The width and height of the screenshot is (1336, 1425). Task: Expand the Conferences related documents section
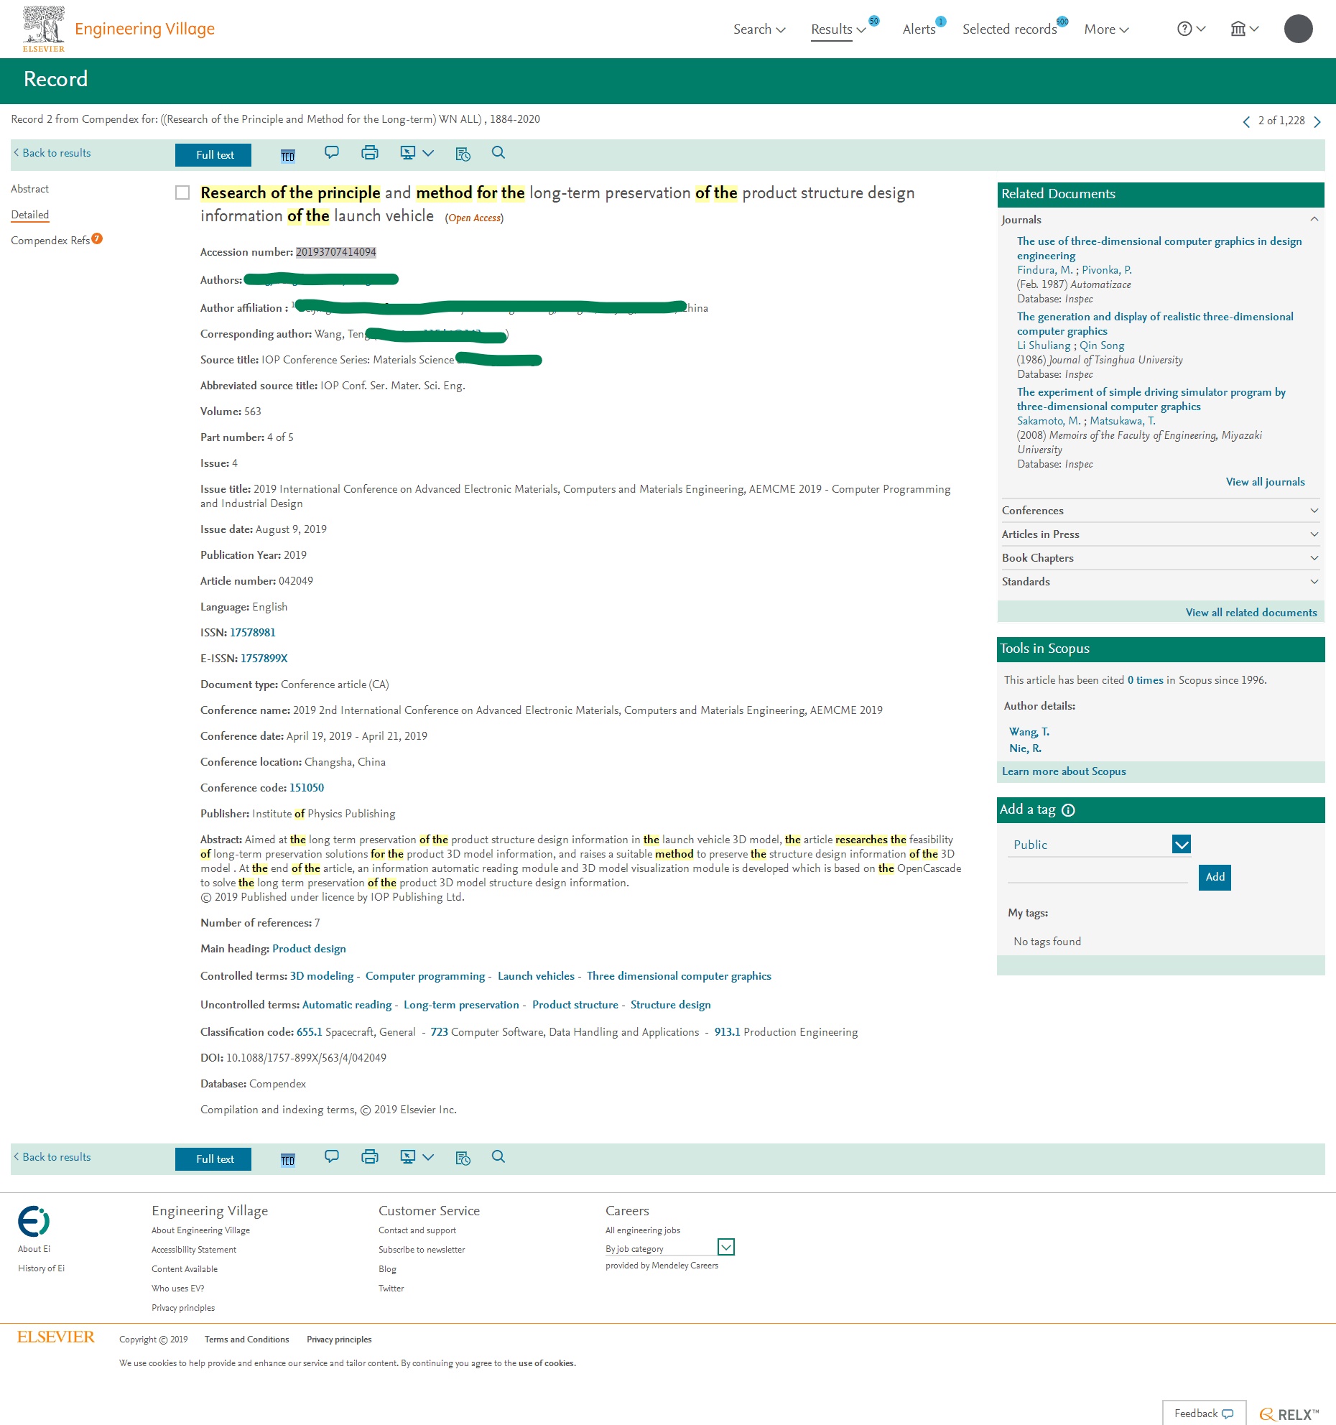tap(1314, 511)
